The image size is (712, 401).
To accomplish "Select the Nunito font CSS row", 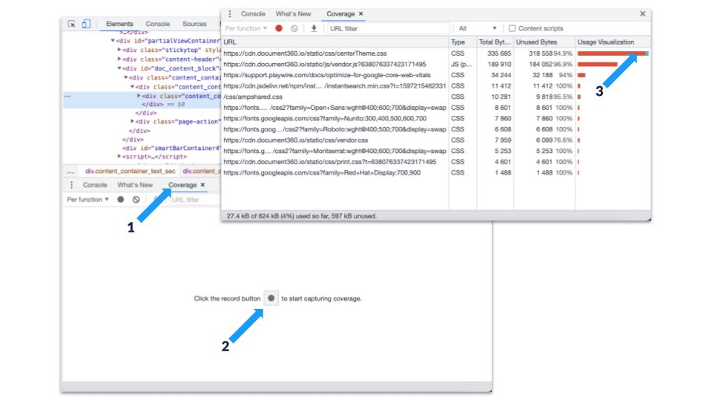I will pos(436,118).
